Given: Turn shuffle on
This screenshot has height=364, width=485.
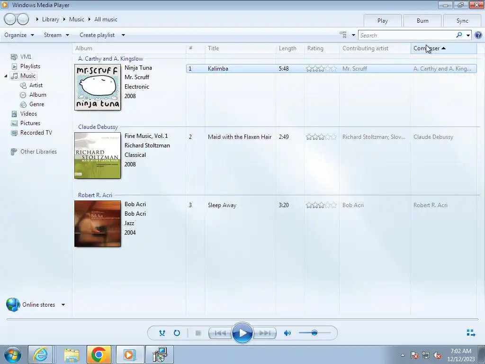Looking at the screenshot, I should point(162,333).
